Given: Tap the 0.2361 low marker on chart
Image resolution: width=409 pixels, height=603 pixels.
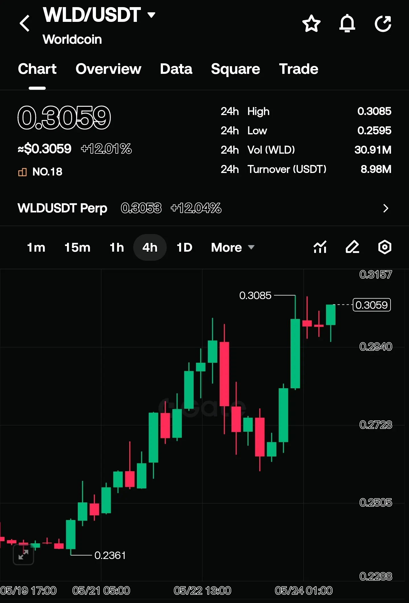Looking at the screenshot, I should (110, 555).
